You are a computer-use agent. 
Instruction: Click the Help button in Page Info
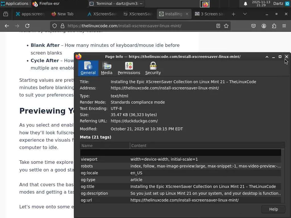pos(273,209)
